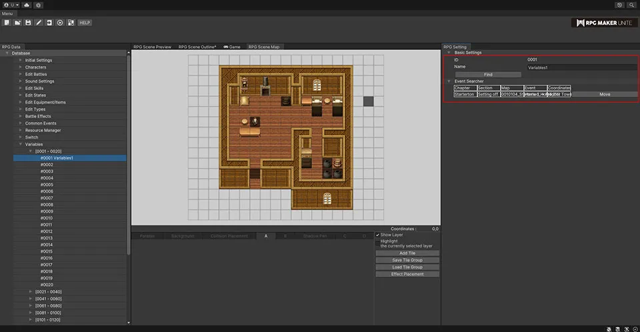This screenshot has height=332, width=640.
Task: Click the Open Project folder icon
Action: 17,23
